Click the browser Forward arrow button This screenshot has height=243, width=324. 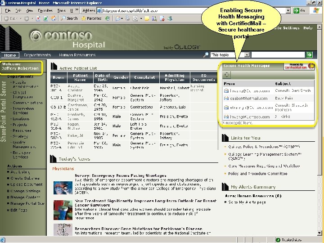tap(27, 18)
